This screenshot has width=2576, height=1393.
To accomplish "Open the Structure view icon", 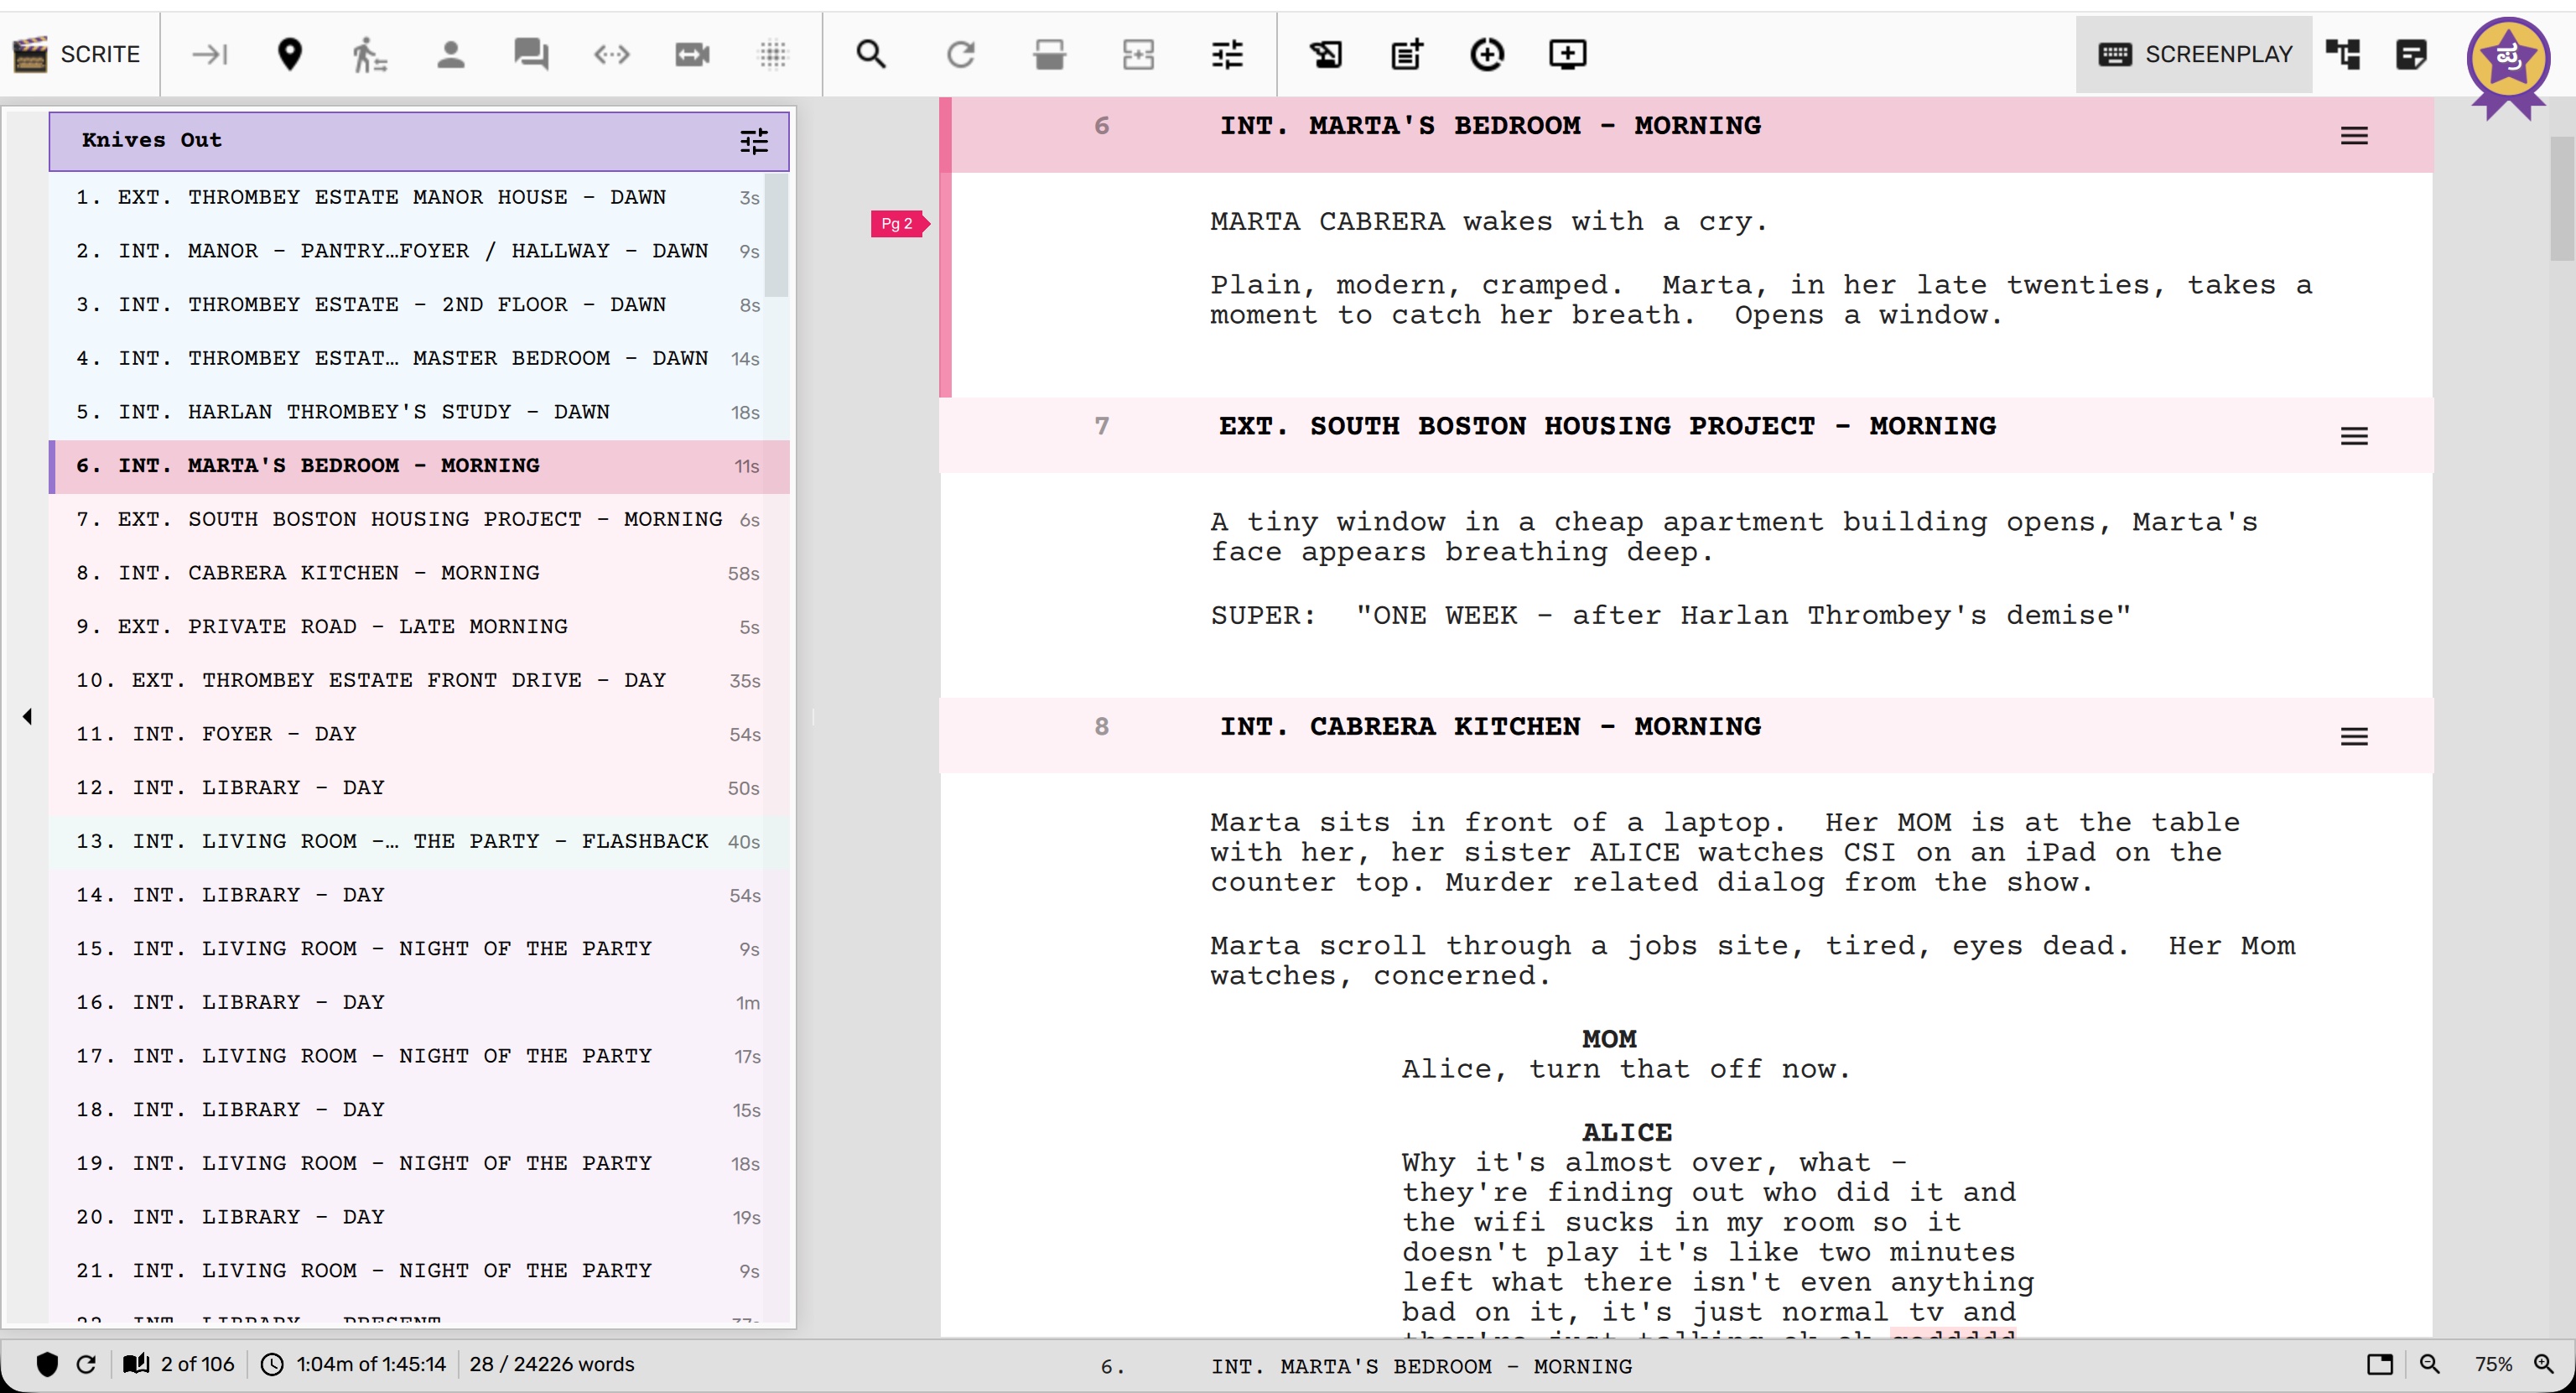I will [x=2343, y=54].
